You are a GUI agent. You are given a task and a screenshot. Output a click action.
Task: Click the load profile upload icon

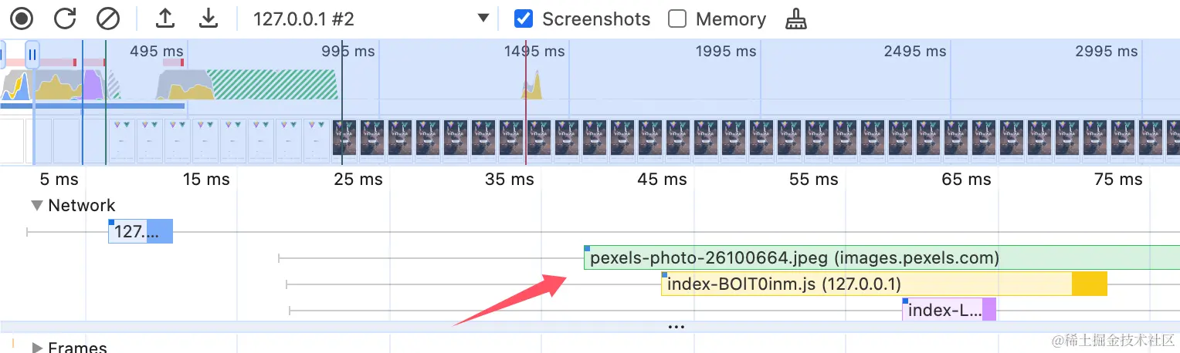point(165,18)
